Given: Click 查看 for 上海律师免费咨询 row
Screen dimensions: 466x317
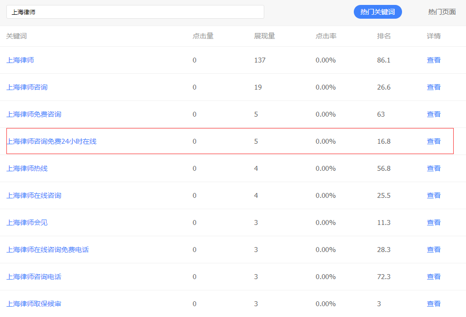Looking at the screenshot, I should pyautogui.click(x=434, y=114).
